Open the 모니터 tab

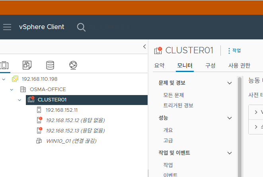click(x=185, y=65)
